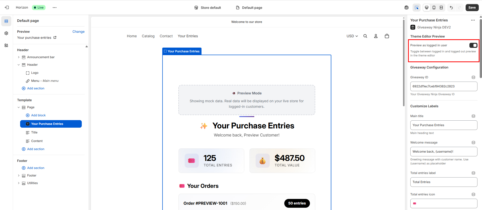Collapse the Page template section
482x210 pixels.
pyautogui.click(x=19, y=107)
